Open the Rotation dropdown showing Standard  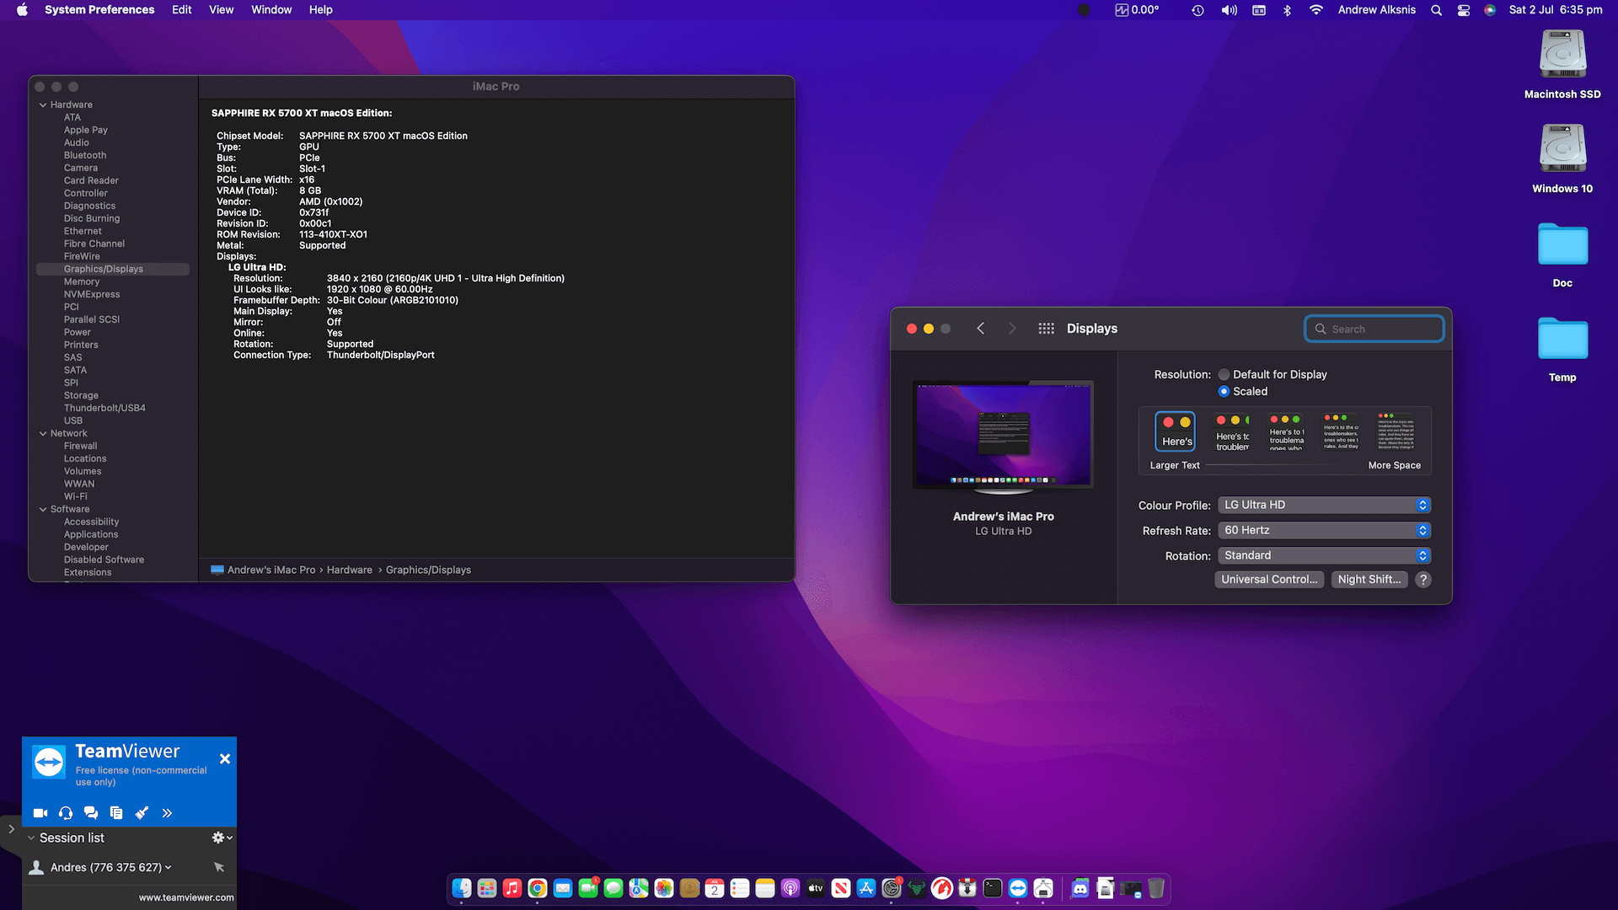pos(1324,555)
